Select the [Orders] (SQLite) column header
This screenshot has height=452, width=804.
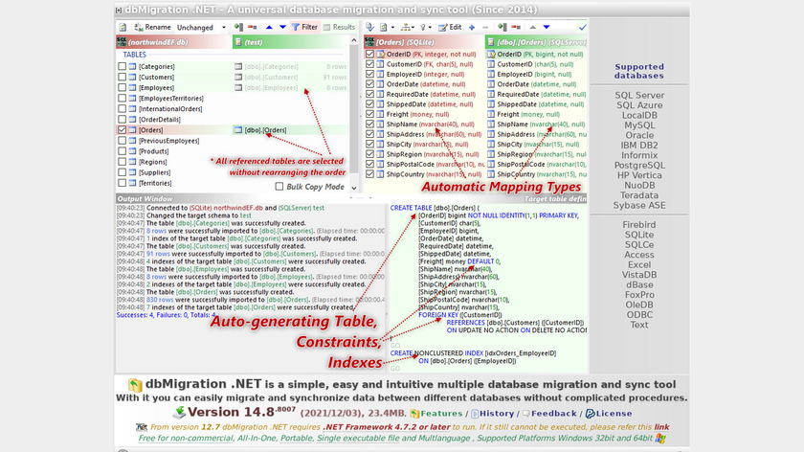click(x=424, y=42)
